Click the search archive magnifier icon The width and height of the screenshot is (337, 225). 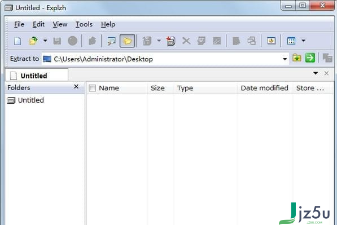112,41
